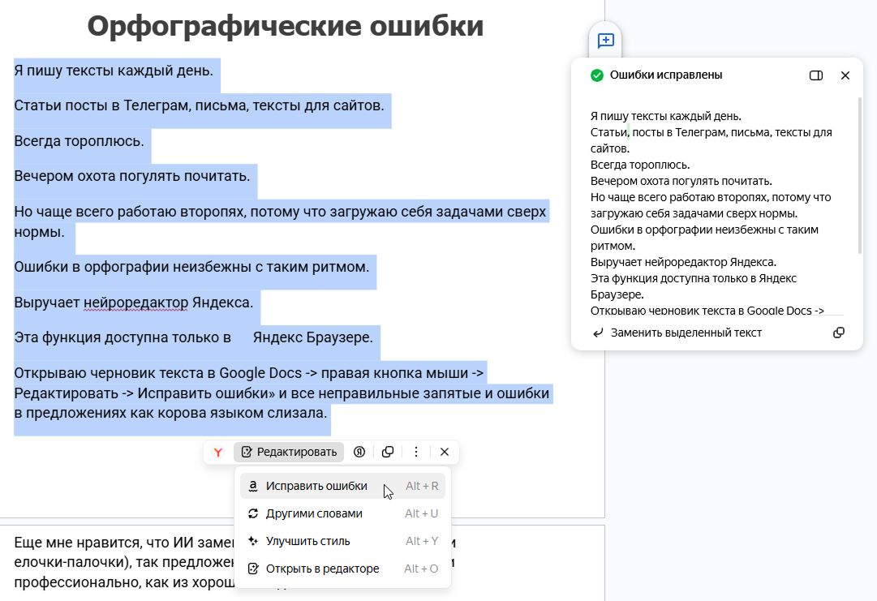
Task: Open the Редактировать dropdown
Action: click(288, 452)
